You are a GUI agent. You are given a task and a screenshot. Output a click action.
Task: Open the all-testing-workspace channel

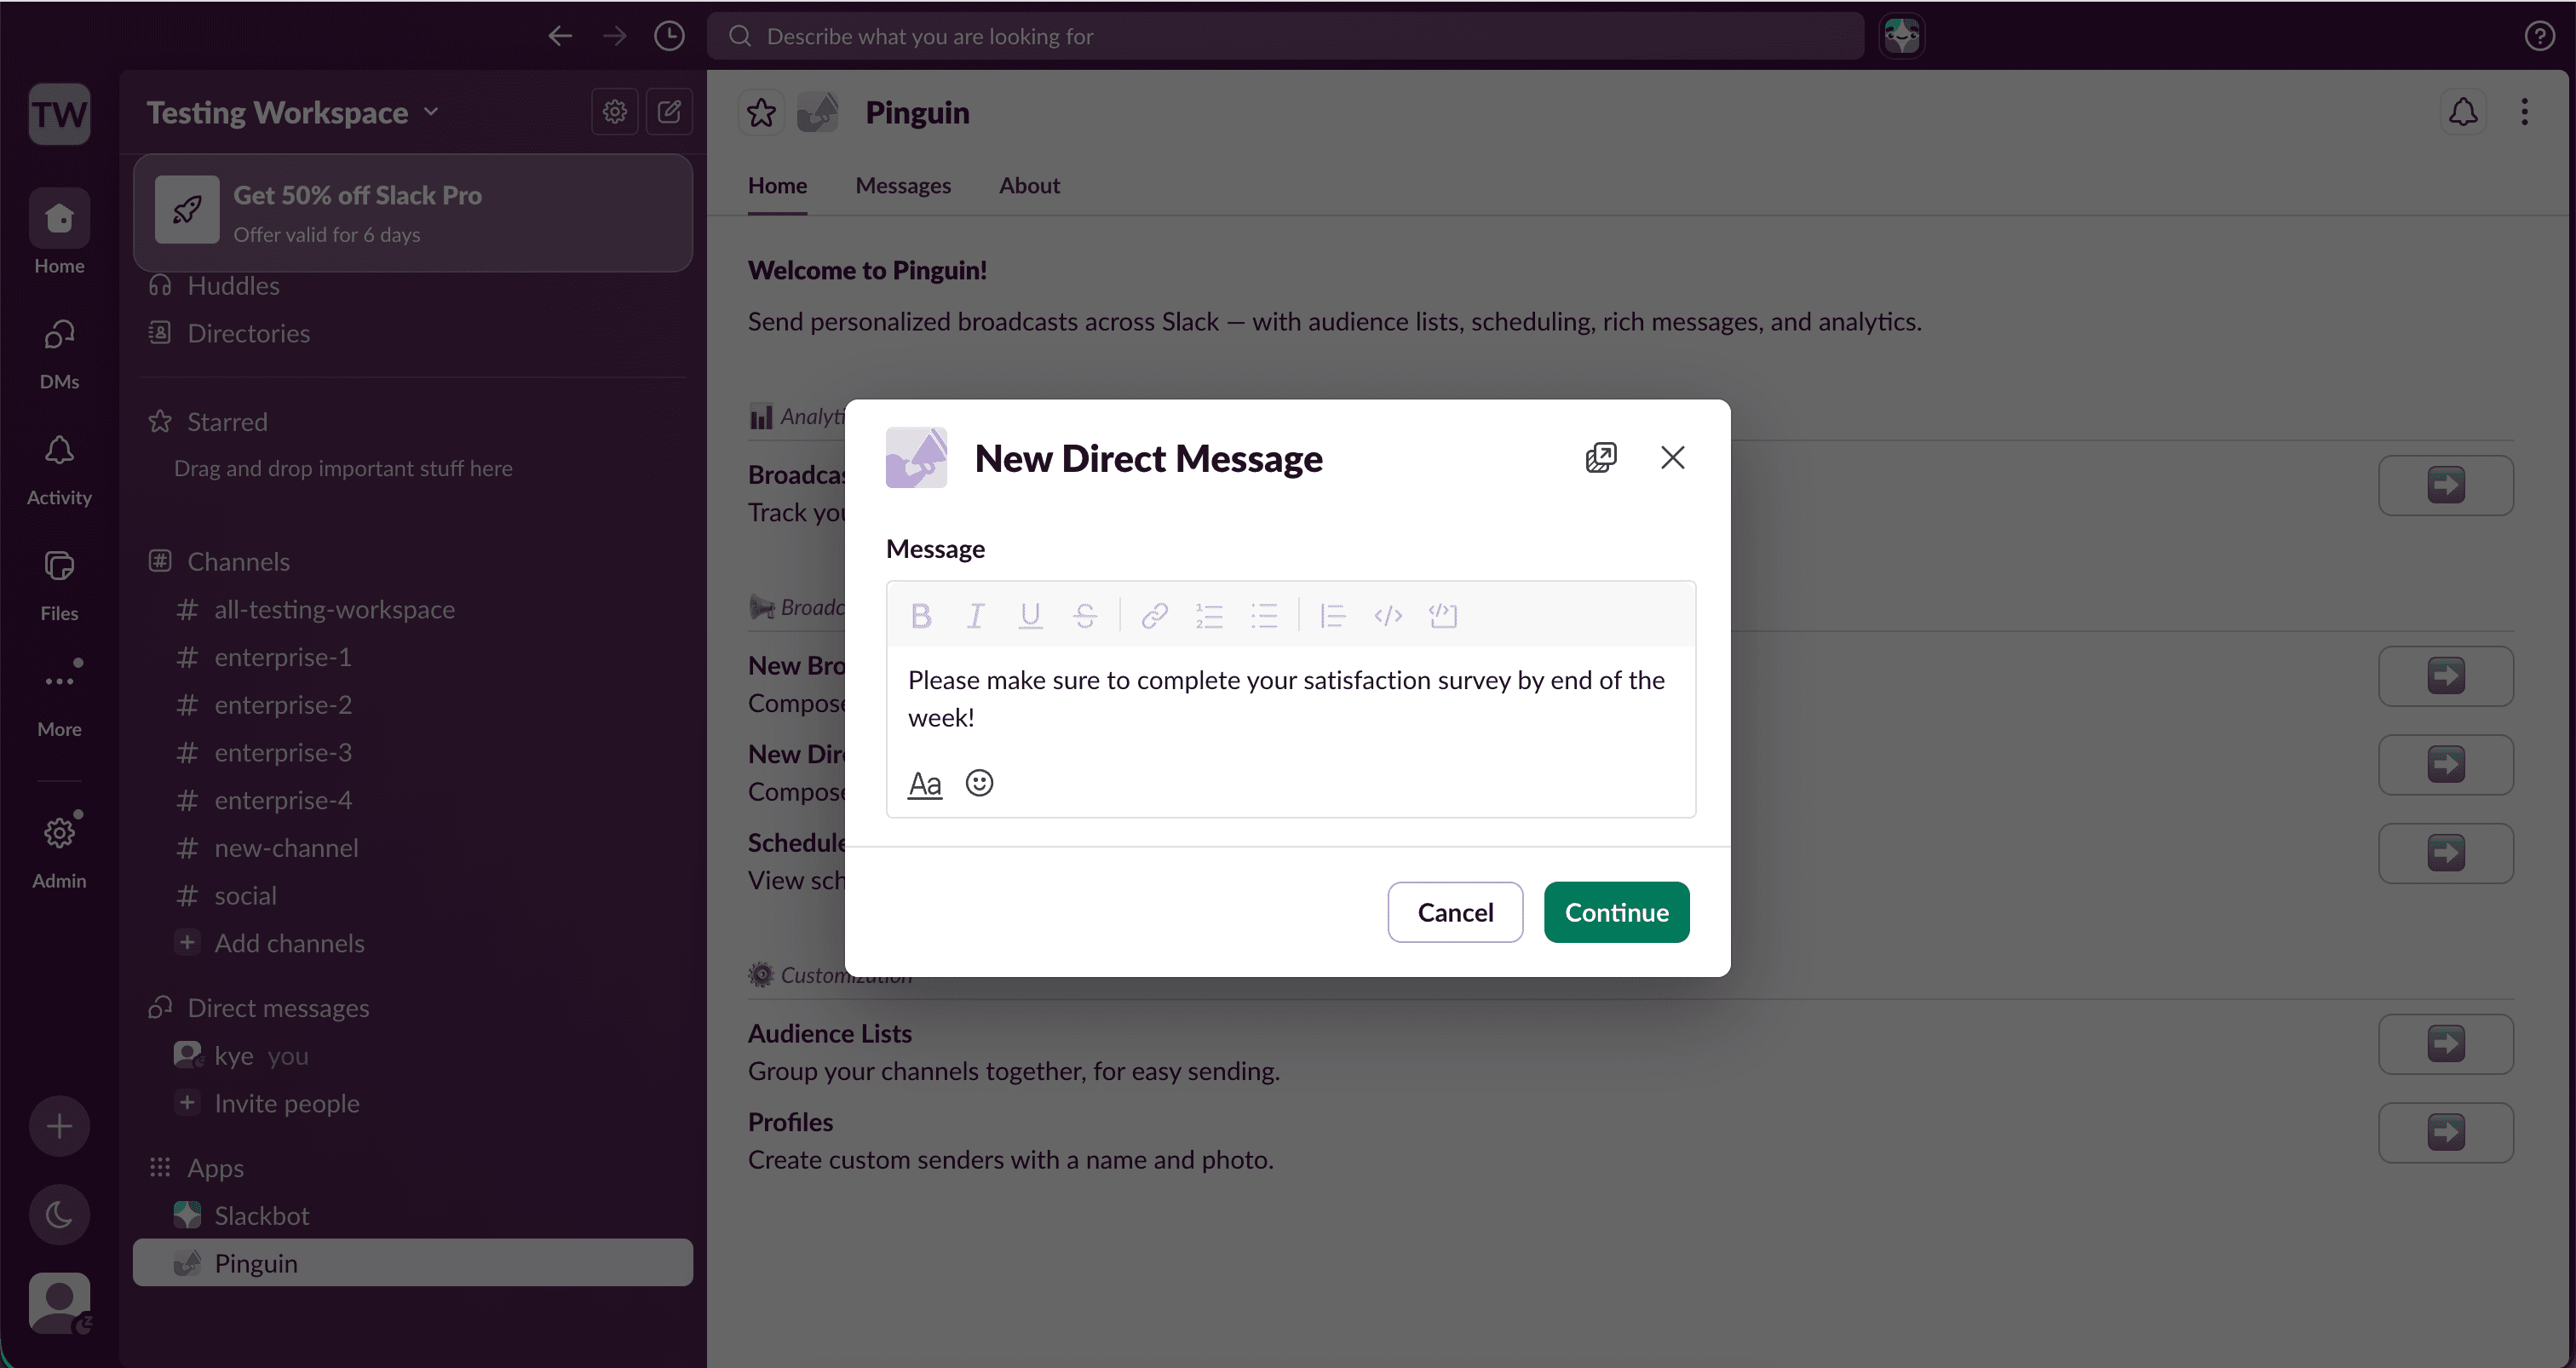click(x=413, y=610)
